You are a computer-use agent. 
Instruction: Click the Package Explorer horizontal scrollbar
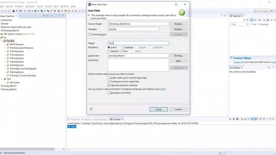click(28, 149)
